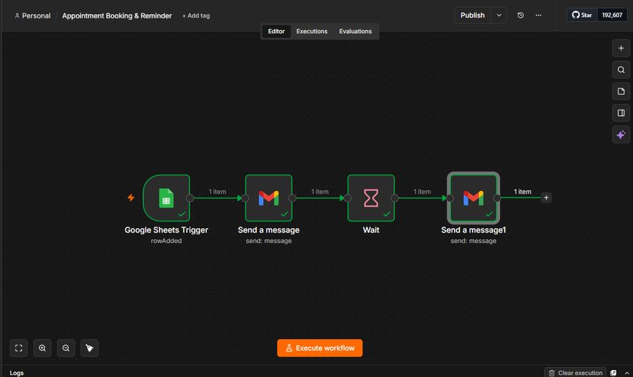Screen dimensions: 633x377
Task: Zoom out on the canvas
Action: click(66, 348)
